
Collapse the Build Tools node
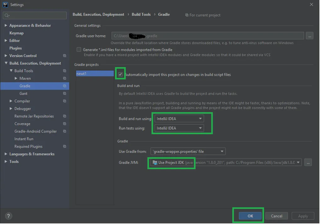[11, 71]
